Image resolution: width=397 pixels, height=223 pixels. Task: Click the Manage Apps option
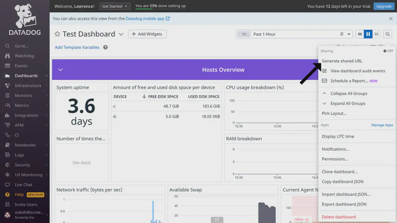[382, 125]
